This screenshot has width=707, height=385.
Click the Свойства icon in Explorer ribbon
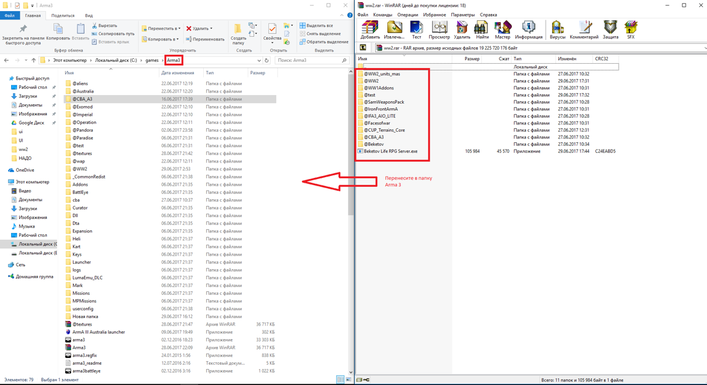click(x=272, y=32)
